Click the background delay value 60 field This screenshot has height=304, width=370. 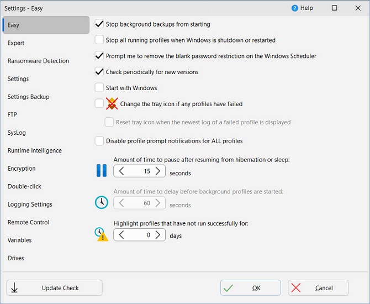pos(140,203)
